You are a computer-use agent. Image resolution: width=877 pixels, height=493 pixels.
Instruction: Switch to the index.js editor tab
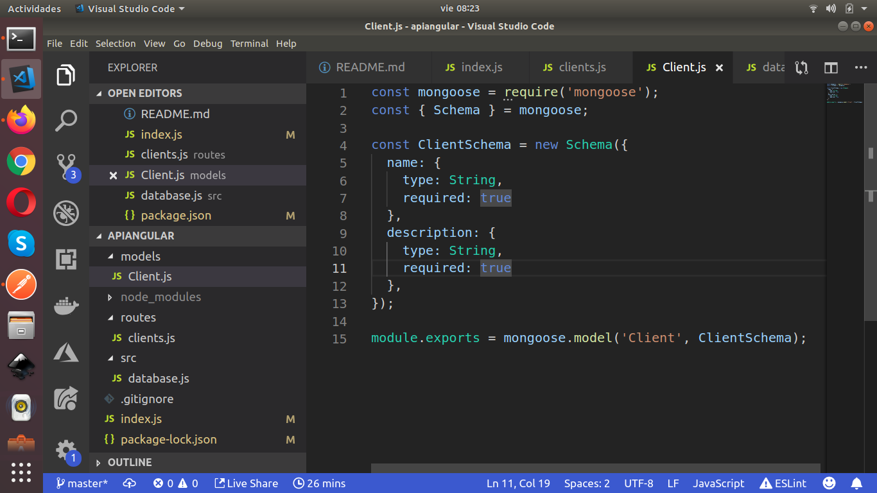[x=480, y=67]
